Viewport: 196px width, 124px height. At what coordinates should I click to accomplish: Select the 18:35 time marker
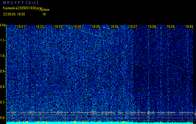(96, 27)
